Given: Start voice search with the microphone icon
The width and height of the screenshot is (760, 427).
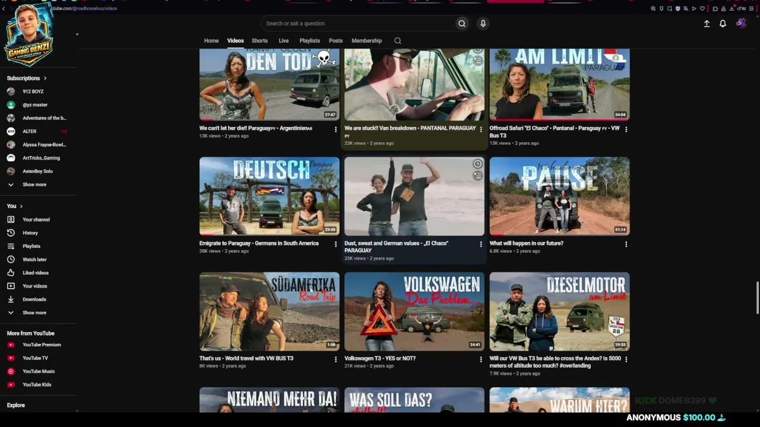Looking at the screenshot, I should [x=483, y=23].
